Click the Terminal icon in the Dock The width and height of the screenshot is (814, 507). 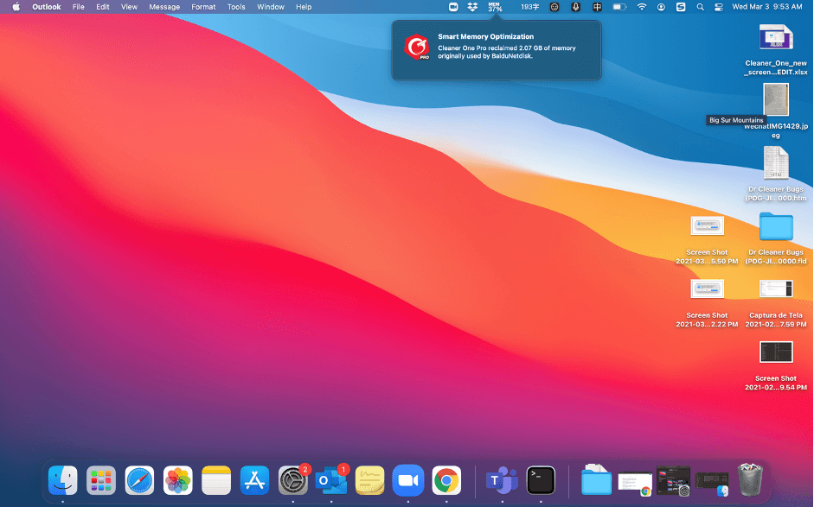(541, 480)
